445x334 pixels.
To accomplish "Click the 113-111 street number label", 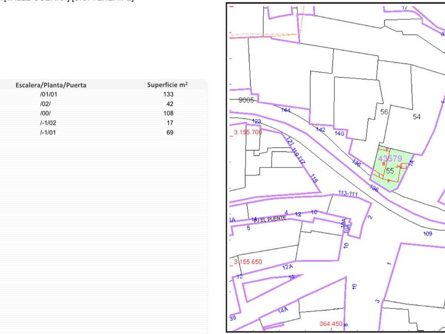I will click(348, 194).
